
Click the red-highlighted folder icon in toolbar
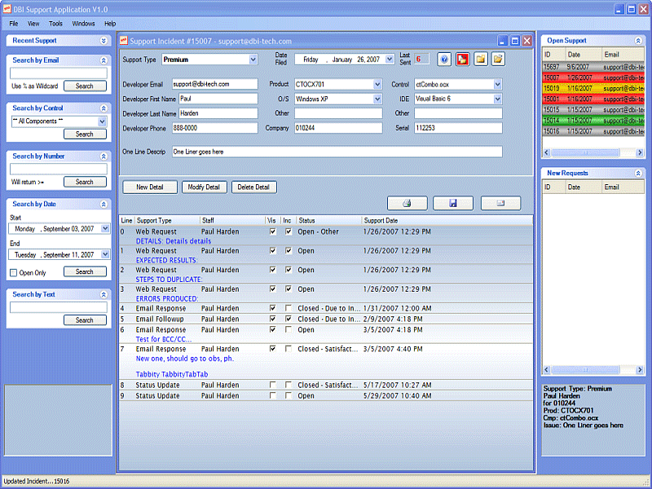[462, 59]
